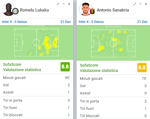The height and width of the screenshot is (119, 150).
Task: Click Sanabria's 6.8 orange rating badge
Action: [142, 67]
